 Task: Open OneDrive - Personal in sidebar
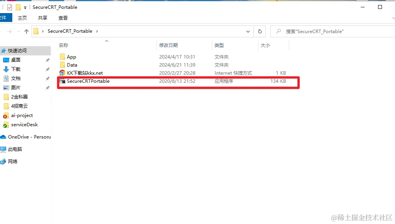[30, 137]
